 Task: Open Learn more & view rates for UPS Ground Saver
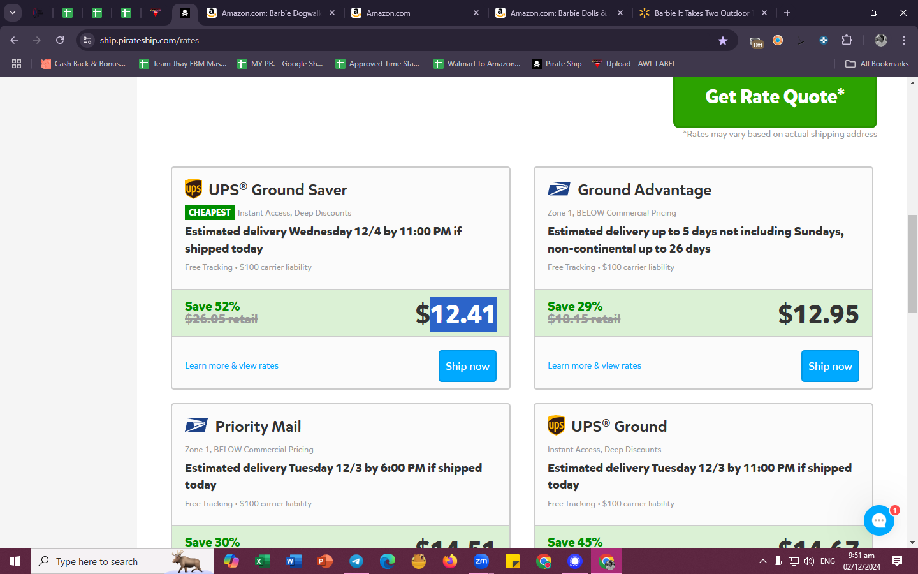231,365
